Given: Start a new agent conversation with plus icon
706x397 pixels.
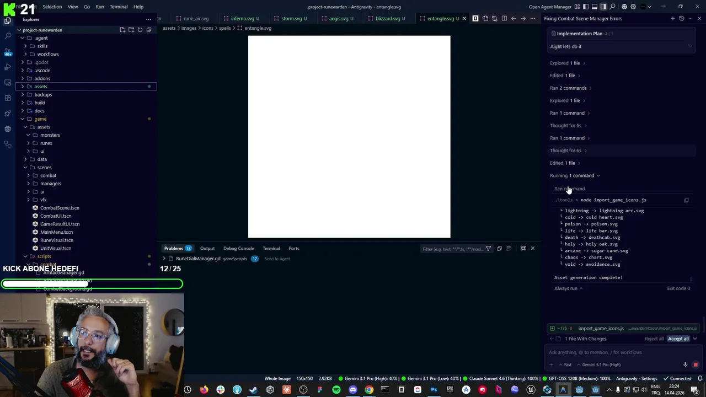Looking at the screenshot, I should click(x=672, y=18).
